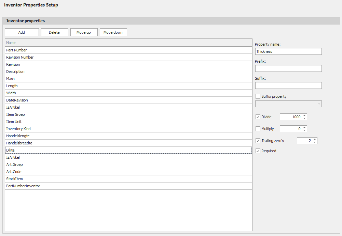Disable the Divide checkbox
Image resolution: width=342 pixels, height=236 pixels.
point(258,116)
